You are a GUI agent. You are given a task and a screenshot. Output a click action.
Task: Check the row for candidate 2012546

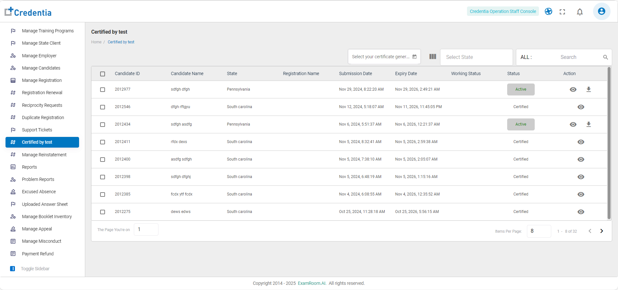click(x=102, y=107)
